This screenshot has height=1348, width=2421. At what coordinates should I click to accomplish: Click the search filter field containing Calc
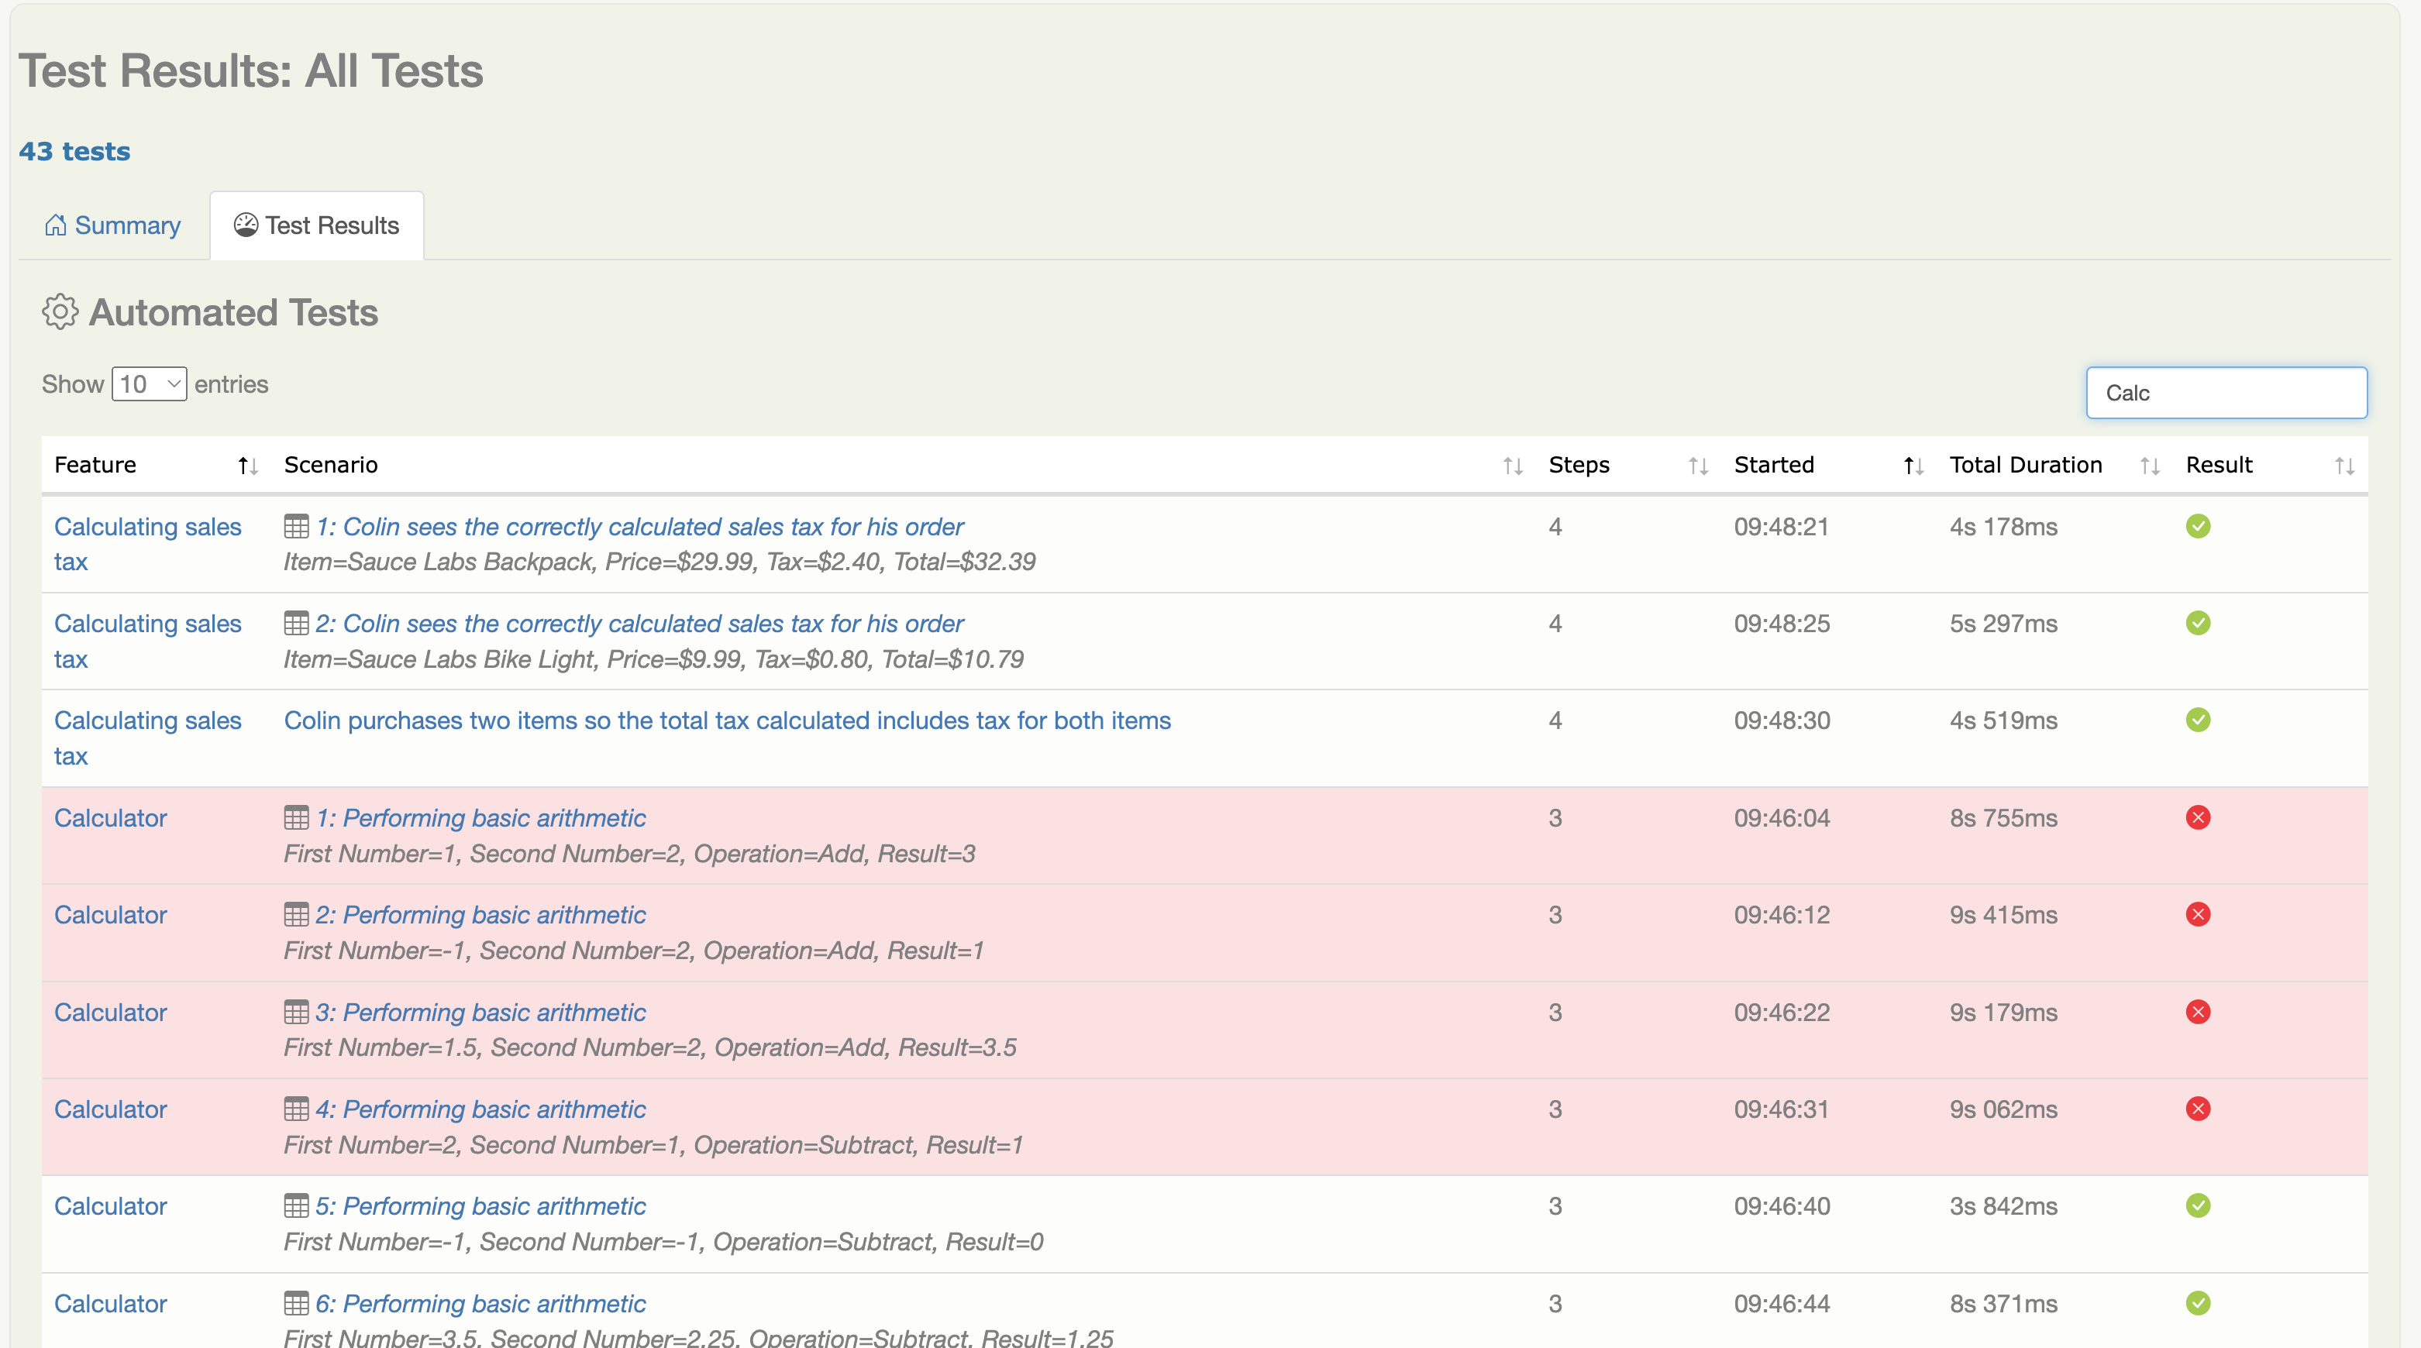(x=2226, y=393)
